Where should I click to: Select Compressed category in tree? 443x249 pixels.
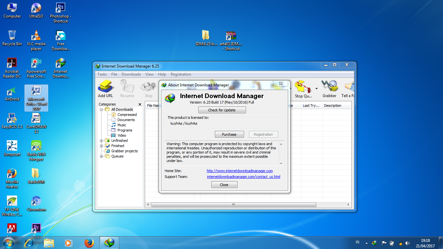pos(127,115)
